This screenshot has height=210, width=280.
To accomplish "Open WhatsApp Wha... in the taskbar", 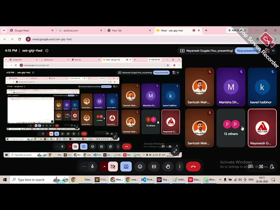I will coord(210,180).
